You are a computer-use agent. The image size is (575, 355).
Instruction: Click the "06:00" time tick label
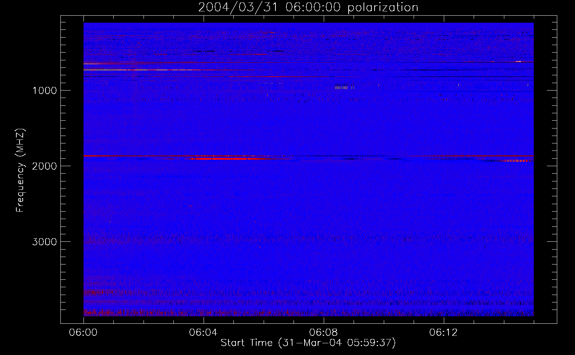click(83, 333)
